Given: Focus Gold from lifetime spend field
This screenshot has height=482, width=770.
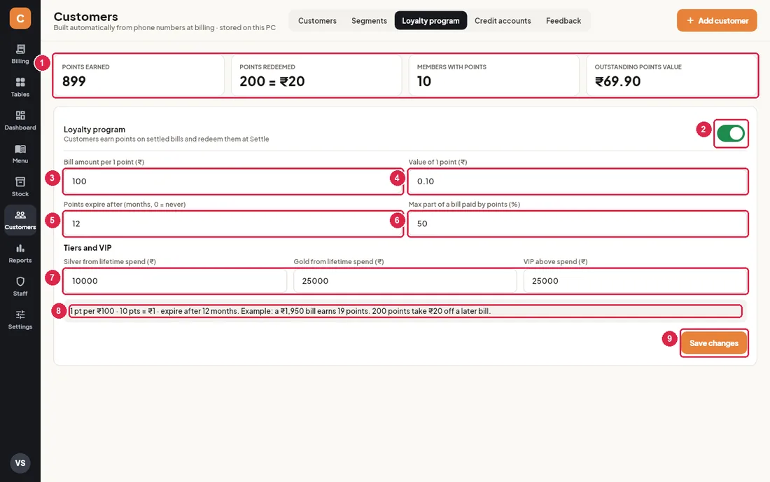Looking at the screenshot, I should click(405, 280).
